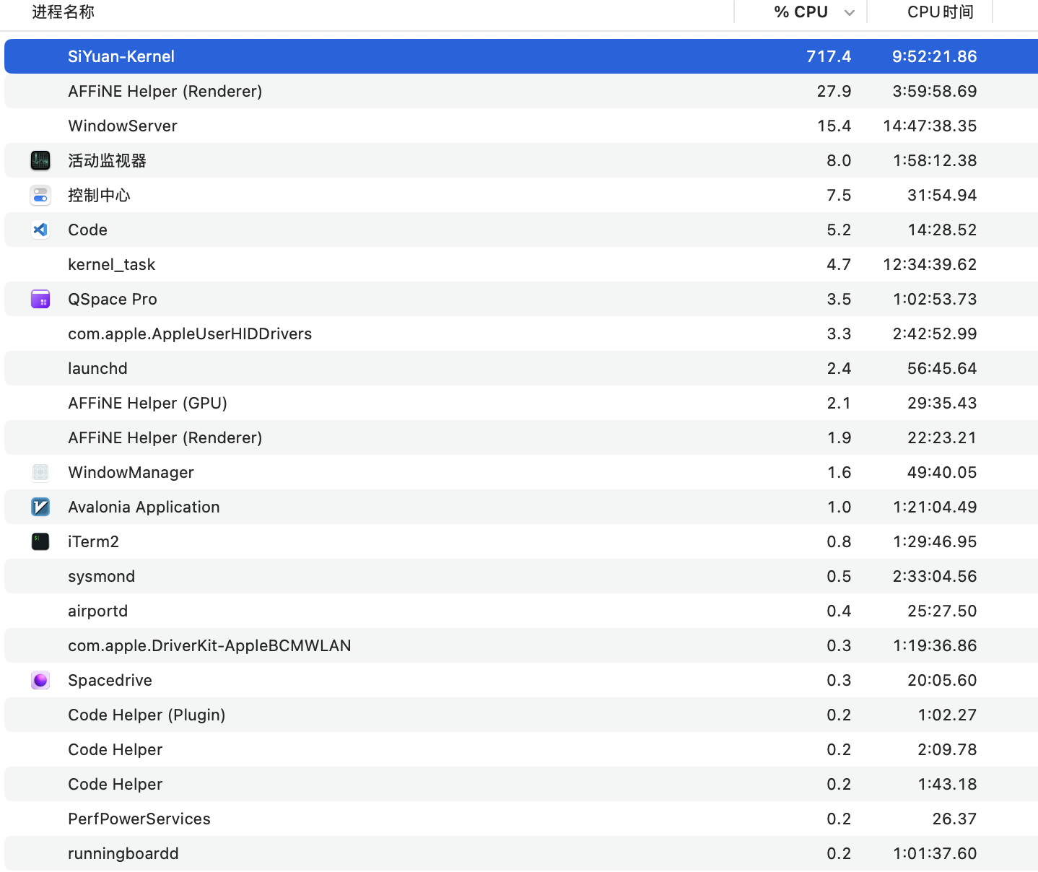This screenshot has width=1038, height=872.
Task: Select AFFiNE Helper (Renderer) using 1.9% CPU
Action: coord(165,437)
